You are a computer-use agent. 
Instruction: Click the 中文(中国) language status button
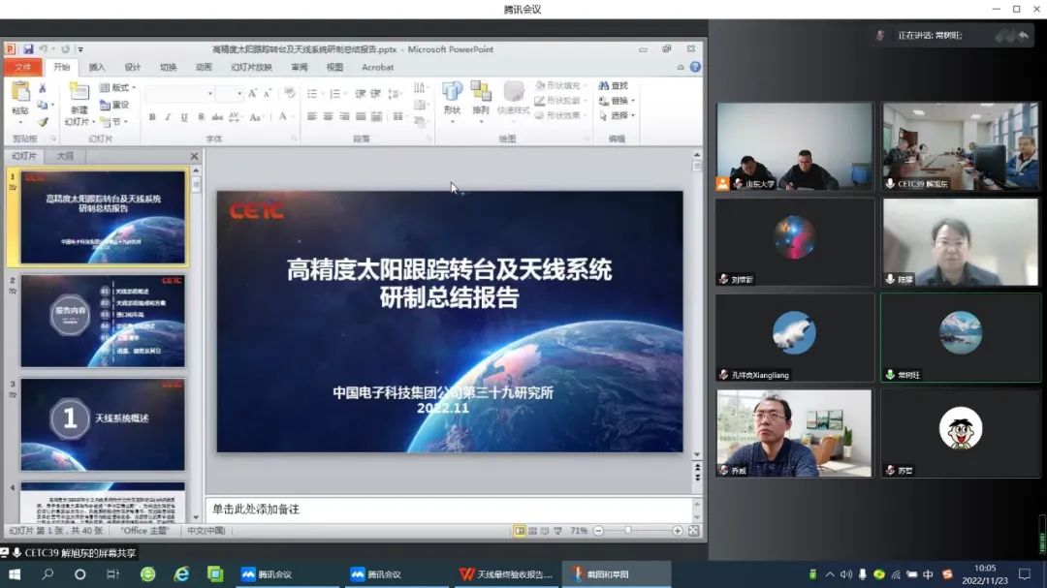click(206, 531)
